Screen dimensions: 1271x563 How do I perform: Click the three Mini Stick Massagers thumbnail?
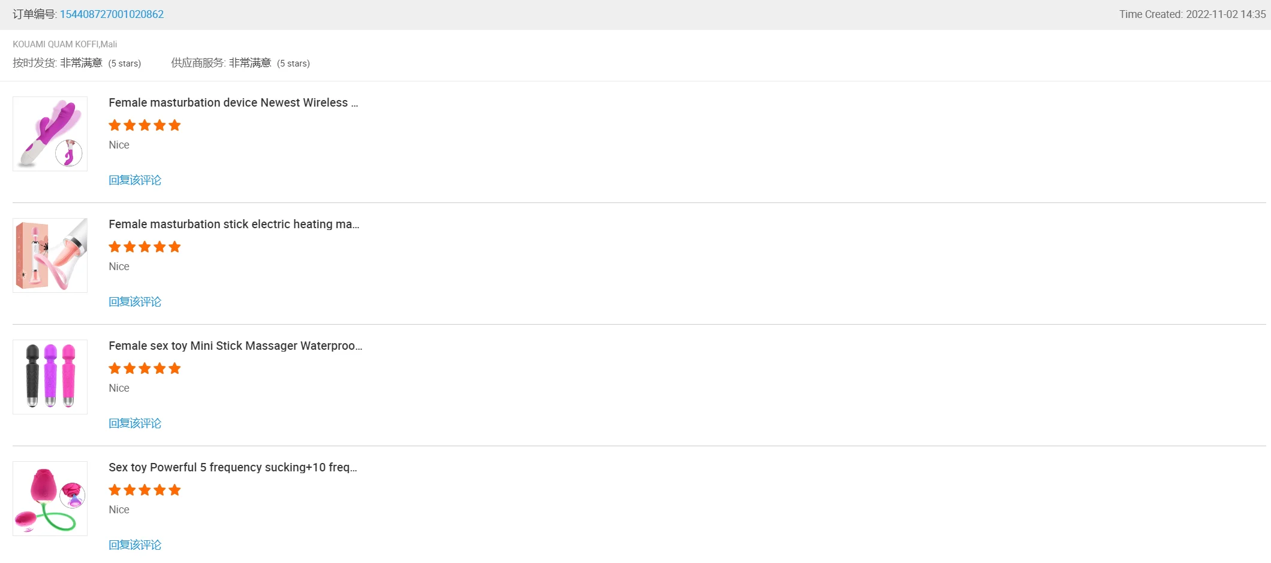click(50, 377)
